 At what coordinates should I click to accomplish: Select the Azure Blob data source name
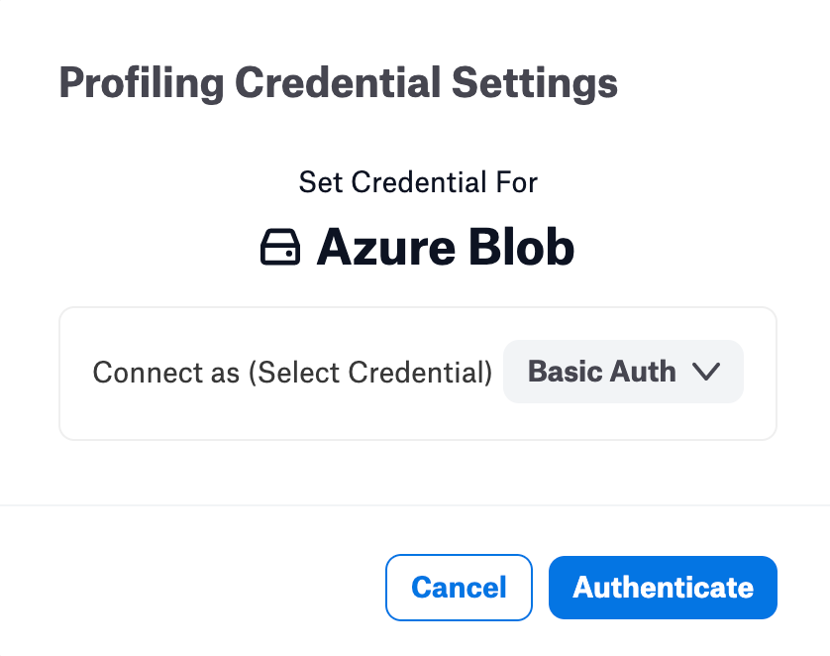click(x=445, y=247)
